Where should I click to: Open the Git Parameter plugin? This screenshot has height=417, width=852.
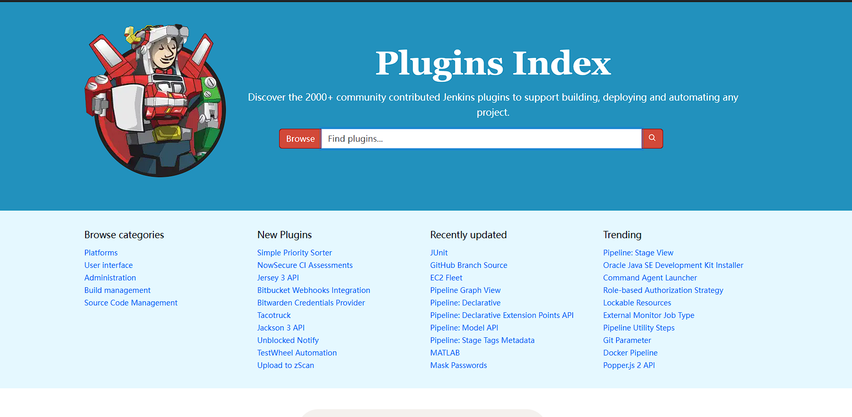click(627, 340)
